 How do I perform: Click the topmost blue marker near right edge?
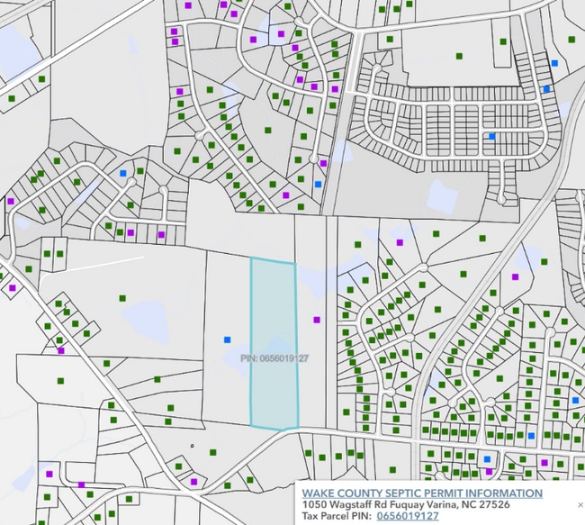pos(554,63)
